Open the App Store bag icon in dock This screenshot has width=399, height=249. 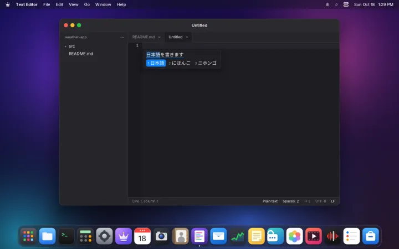click(371, 236)
